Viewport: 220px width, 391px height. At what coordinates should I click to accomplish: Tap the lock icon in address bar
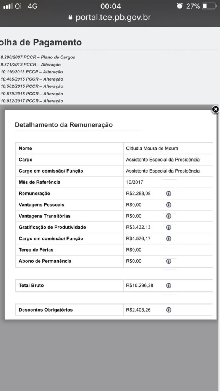click(70, 17)
